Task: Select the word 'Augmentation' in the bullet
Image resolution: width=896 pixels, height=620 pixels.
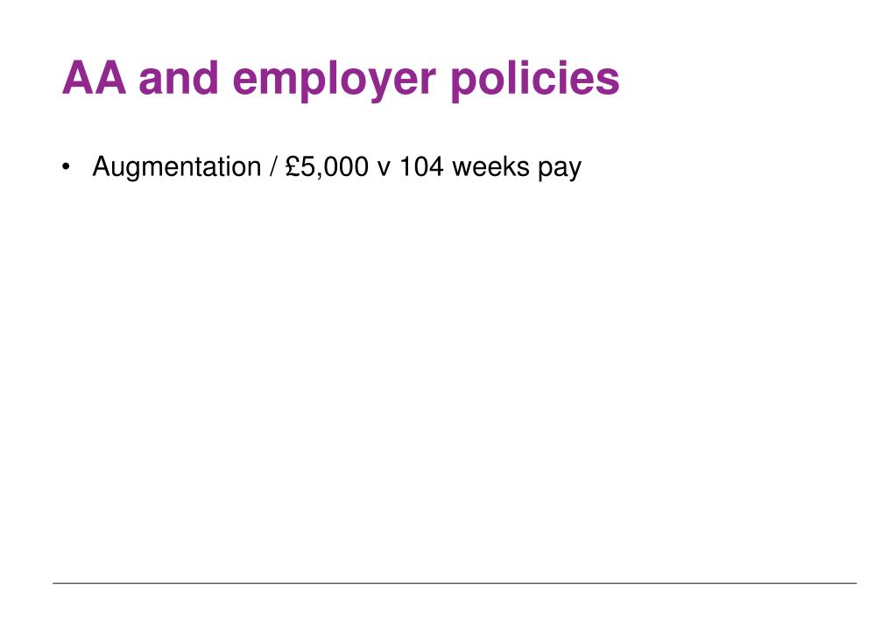Action: 177,167
